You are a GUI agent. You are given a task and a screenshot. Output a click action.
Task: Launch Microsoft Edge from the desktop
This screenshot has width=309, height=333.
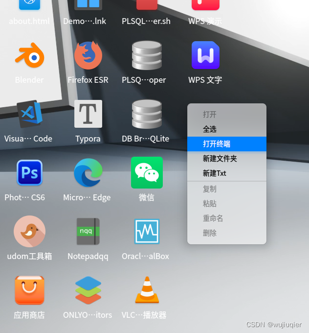point(88,173)
